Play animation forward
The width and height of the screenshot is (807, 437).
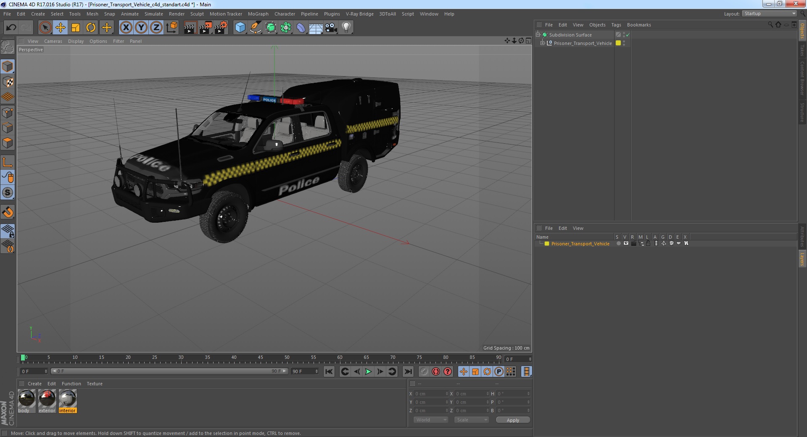(368, 371)
